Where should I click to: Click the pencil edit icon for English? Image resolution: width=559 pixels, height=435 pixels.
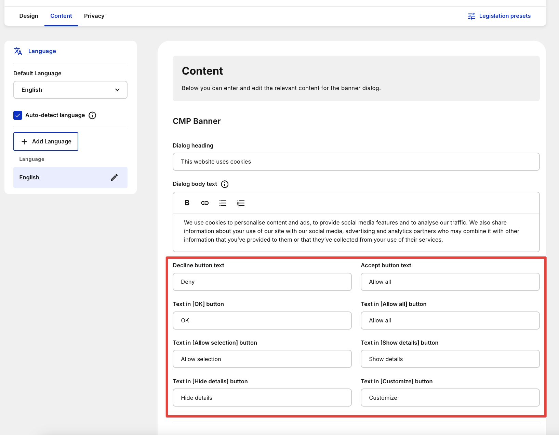tap(114, 177)
